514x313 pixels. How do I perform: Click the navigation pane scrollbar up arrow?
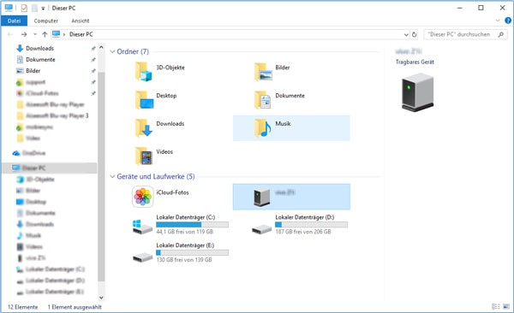point(101,48)
